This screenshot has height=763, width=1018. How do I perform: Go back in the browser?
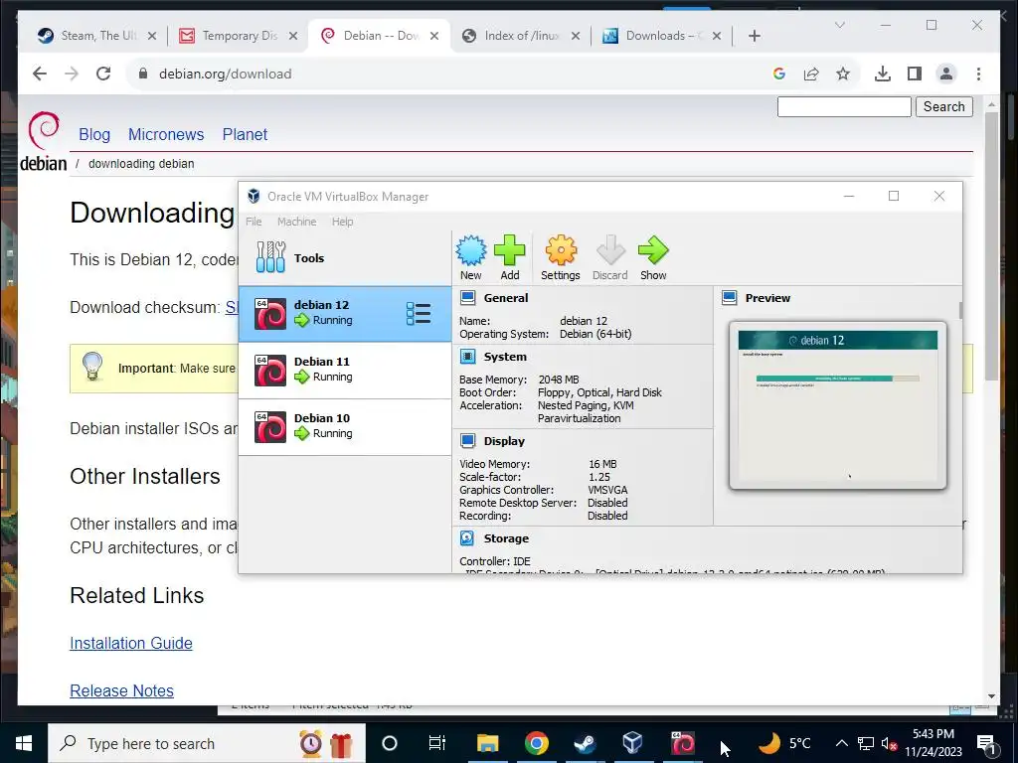[40, 74]
